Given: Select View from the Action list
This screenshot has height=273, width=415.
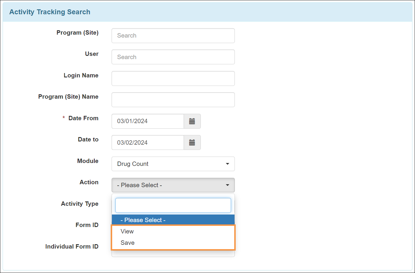Looking at the screenshot, I should (173, 231).
